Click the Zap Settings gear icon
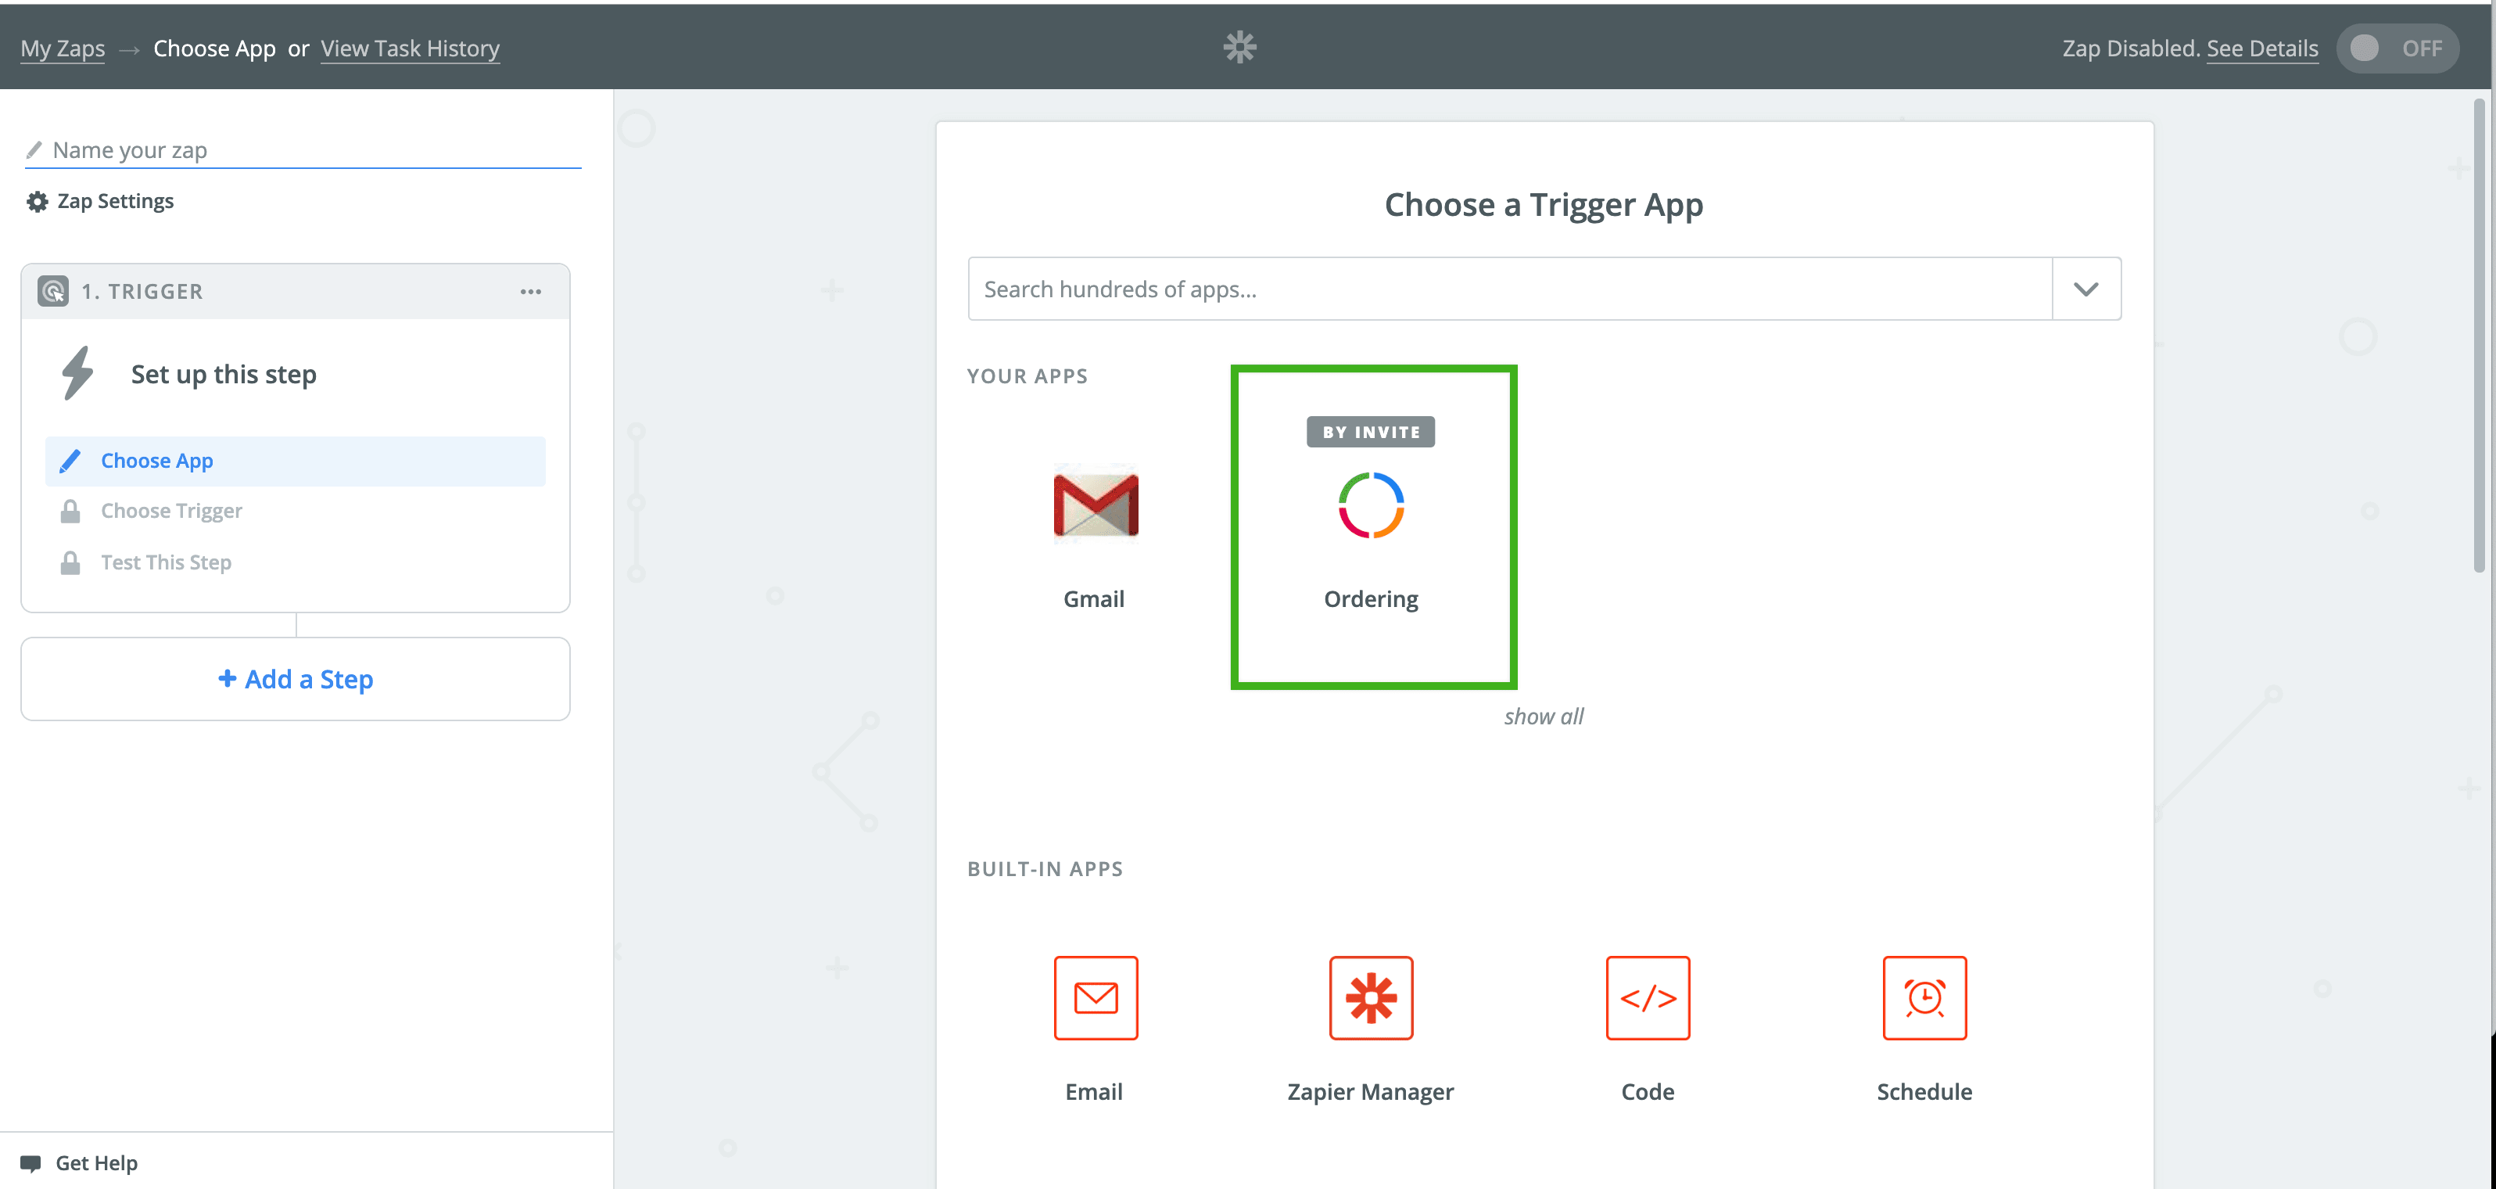Viewport: 2496px width, 1189px height. click(37, 202)
